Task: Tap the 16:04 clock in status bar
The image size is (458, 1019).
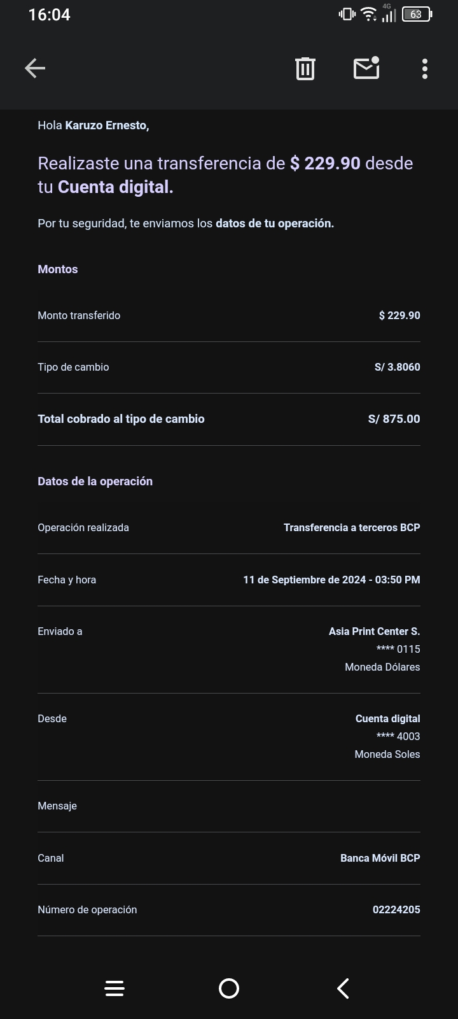Action: 49,15
